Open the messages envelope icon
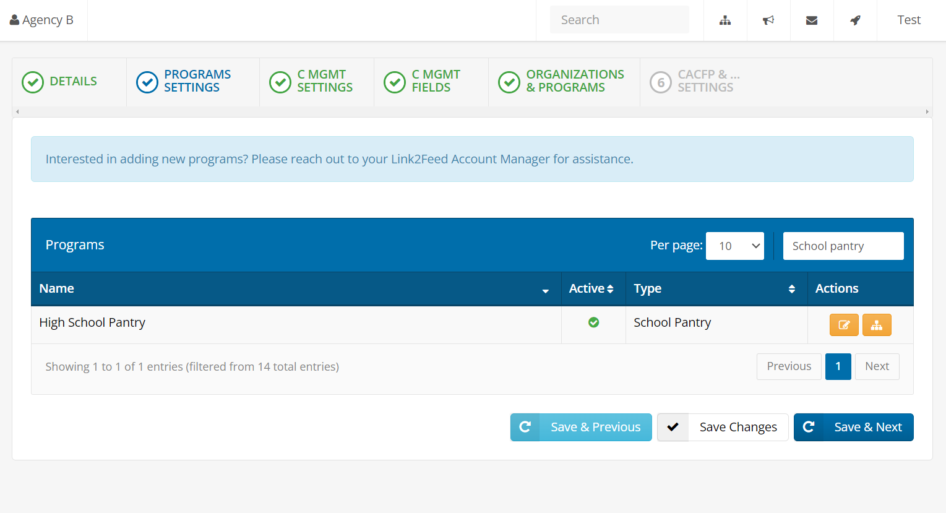 pyautogui.click(x=812, y=20)
